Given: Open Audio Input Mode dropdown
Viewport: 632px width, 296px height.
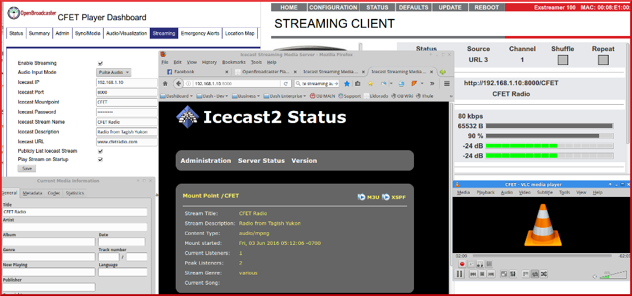Looking at the screenshot, I should (114, 73).
